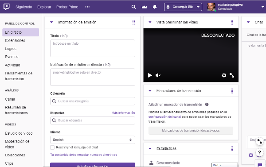The image size is (266, 167).
Task: Focus Notificación de emisión en directo field
Action: pyautogui.click(x=93, y=77)
